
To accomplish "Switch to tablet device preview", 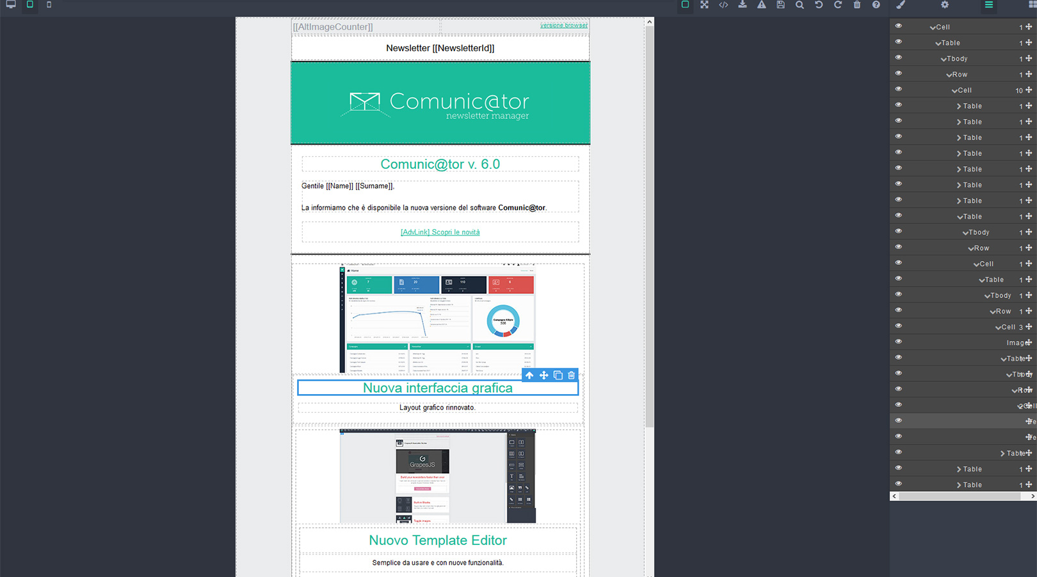I will point(30,4).
